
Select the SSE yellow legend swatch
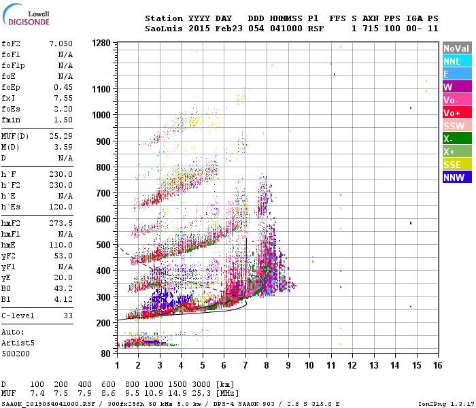(x=457, y=165)
